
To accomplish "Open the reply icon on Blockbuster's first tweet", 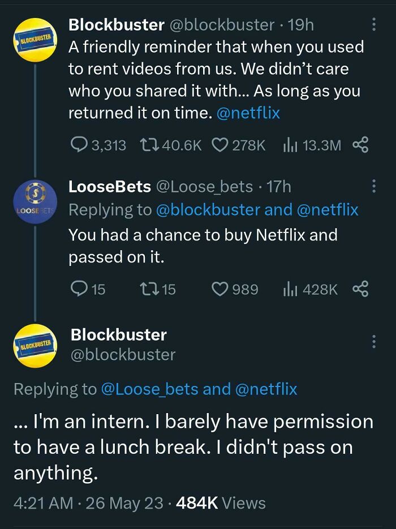I will 80,145.
